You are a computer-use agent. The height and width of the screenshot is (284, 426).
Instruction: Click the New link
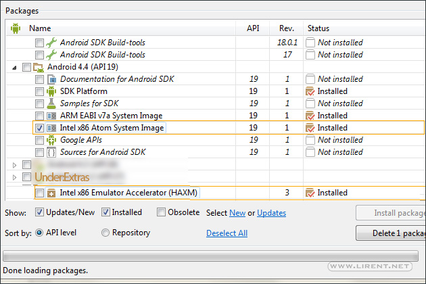tap(237, 213)
